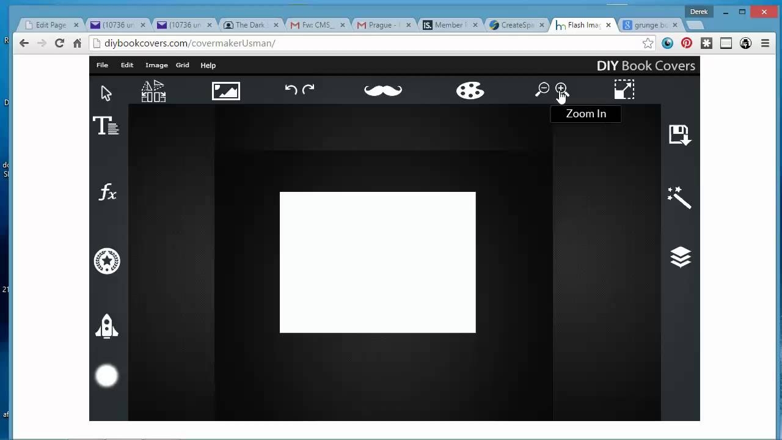Click the mustache shapes icon
The image size is (782, 440).
pos(382,90)
